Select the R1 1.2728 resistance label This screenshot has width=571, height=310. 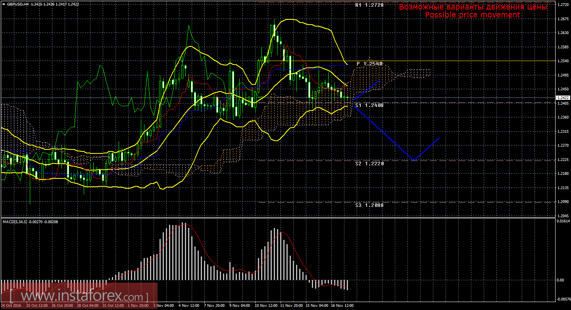pos(369,6)
